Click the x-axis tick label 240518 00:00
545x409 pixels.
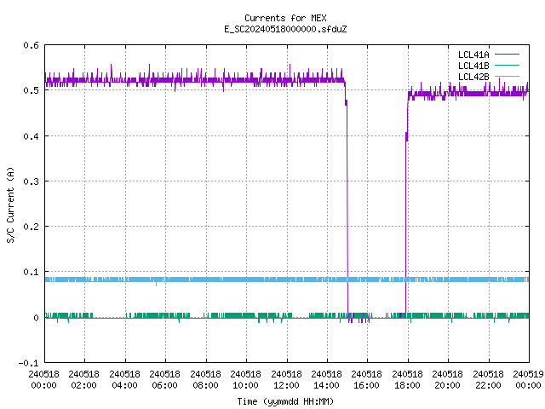tap(43, 380)
